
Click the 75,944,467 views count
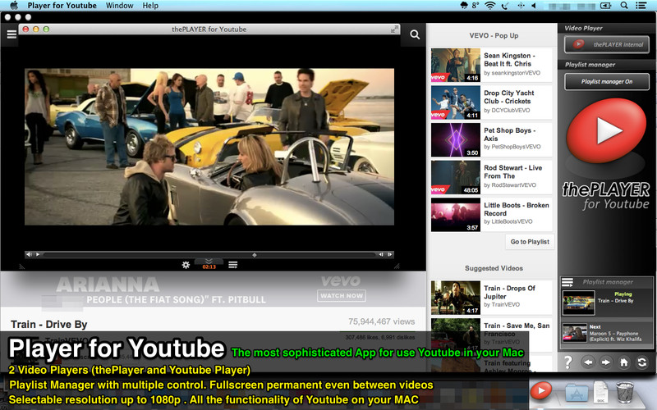coord(381,321)
